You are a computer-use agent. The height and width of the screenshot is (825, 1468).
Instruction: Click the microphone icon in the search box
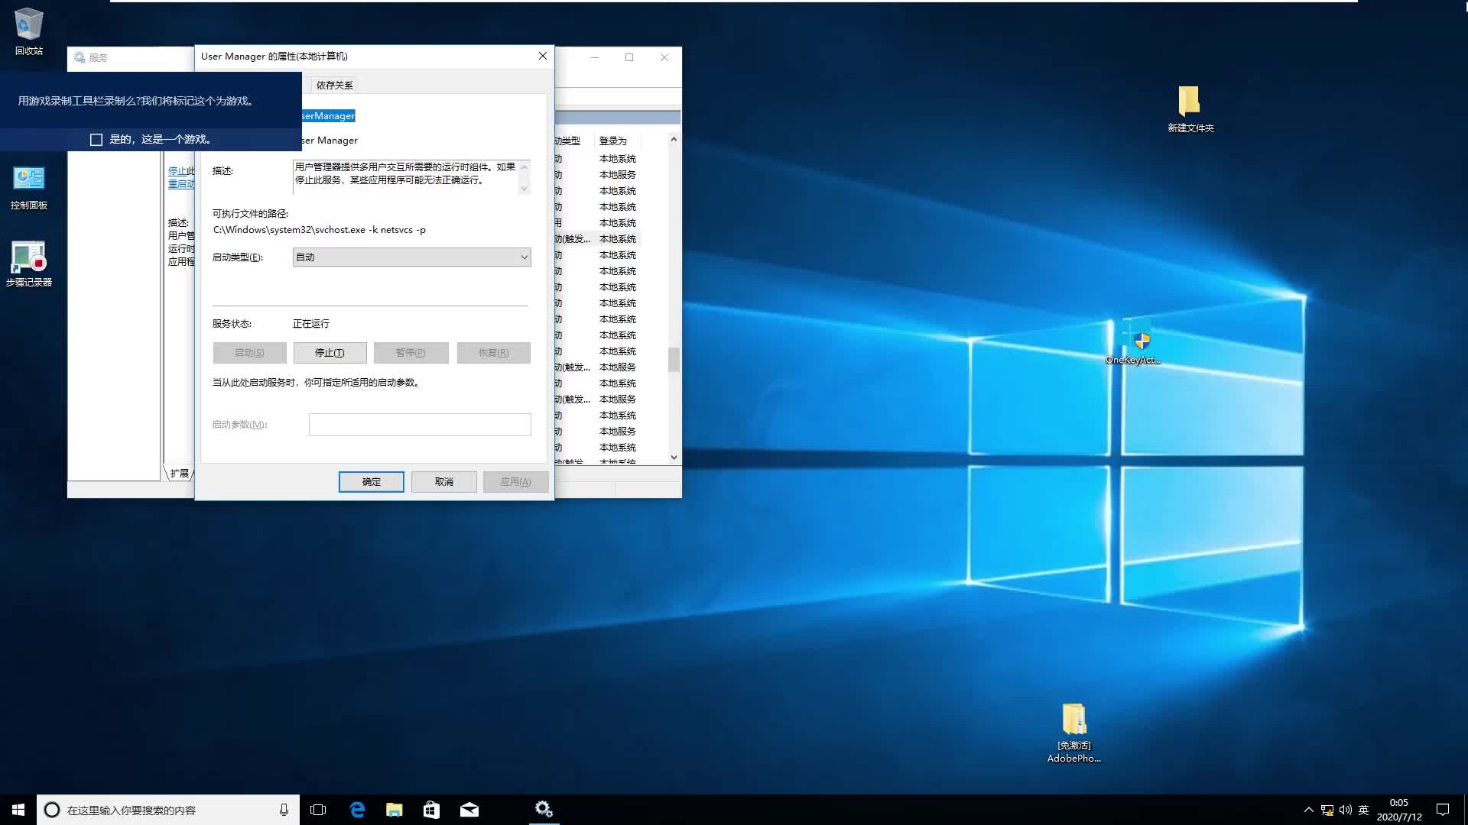283,809
